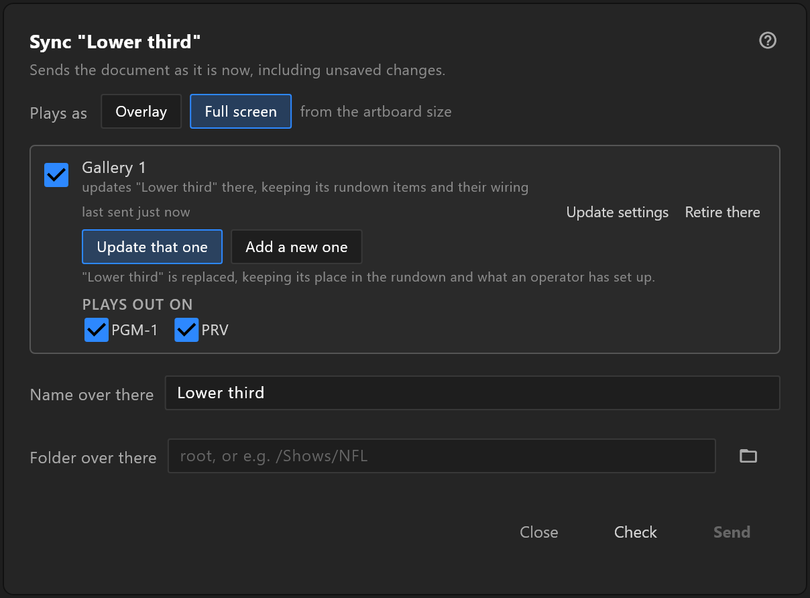Click the Sync "Lower third" dialog title
The image size is (810, 598).
click(115, 43)
